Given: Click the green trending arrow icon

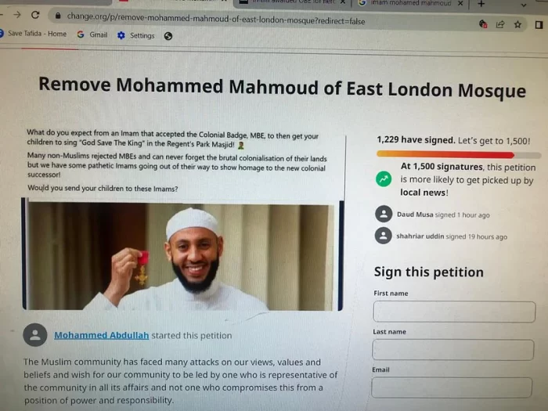Looking at the screenshot, I should [x=383, y=179].
